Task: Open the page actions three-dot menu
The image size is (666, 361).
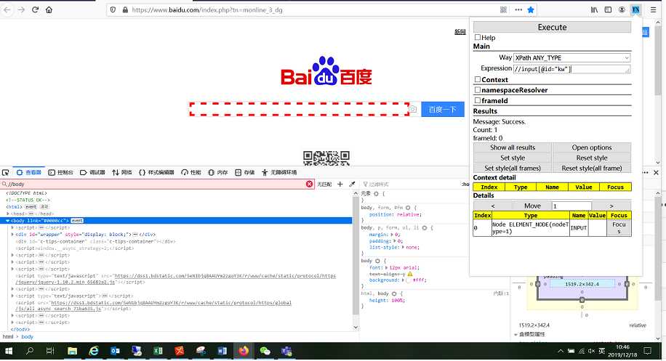Action: pyautogui.click(x=518, y=9)
